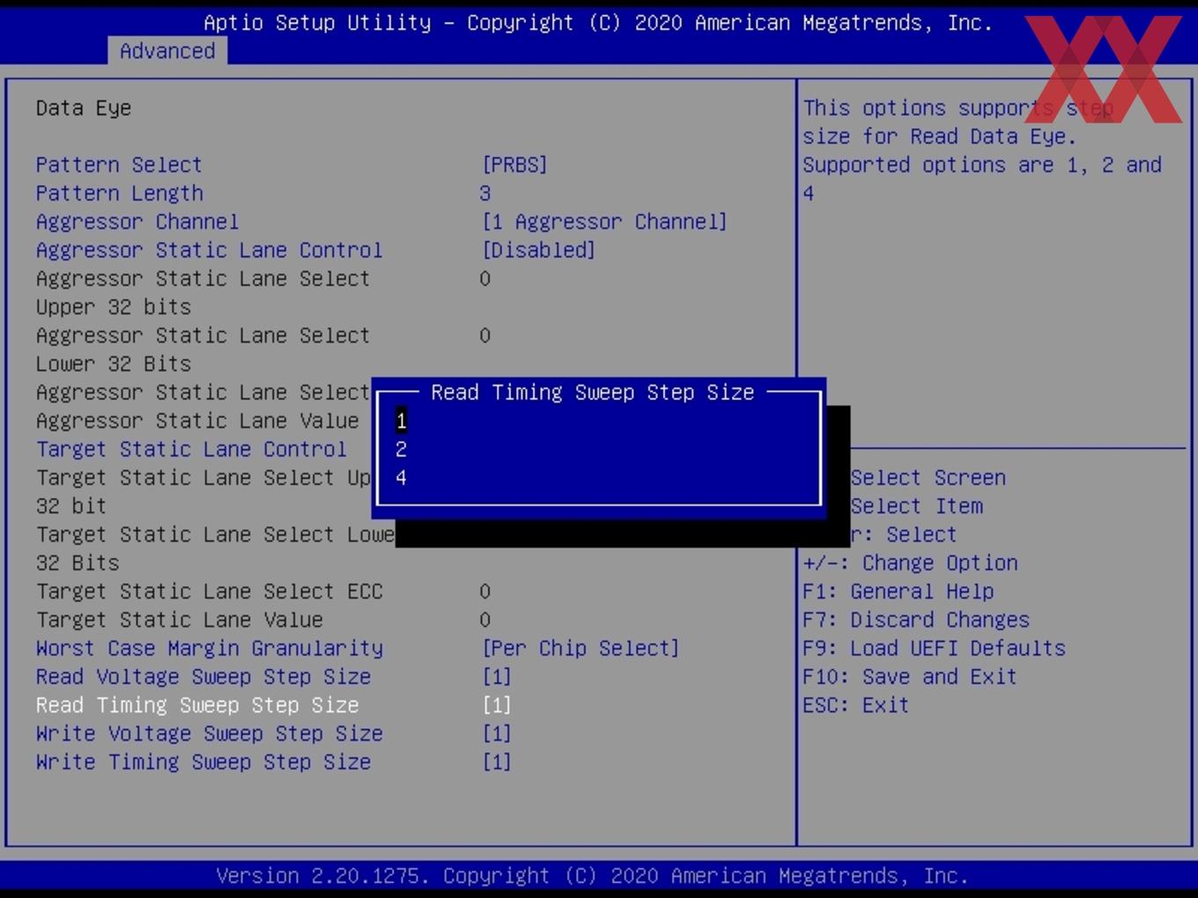Screen dimensions: 1198x898
Task: Click the ESC: Exit hint
Action: point(856,705)
